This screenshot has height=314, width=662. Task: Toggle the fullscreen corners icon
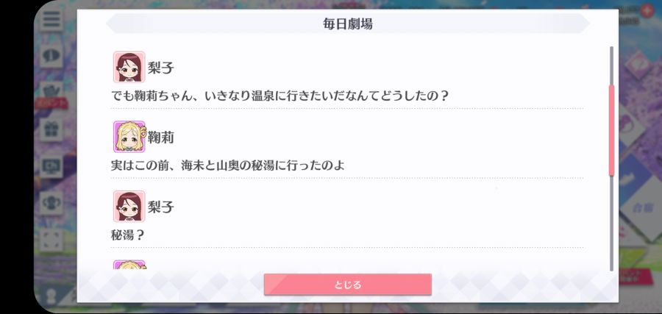point(51,240)
